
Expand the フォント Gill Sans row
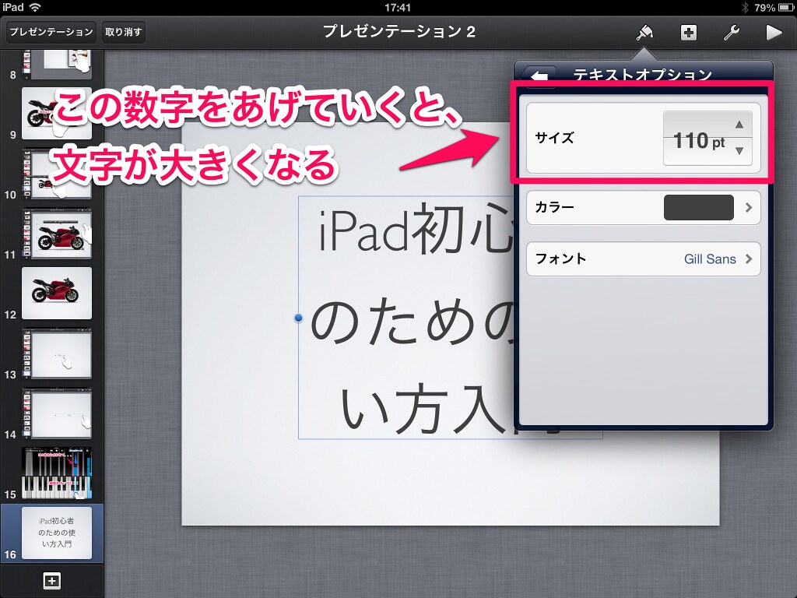point(643,259)
